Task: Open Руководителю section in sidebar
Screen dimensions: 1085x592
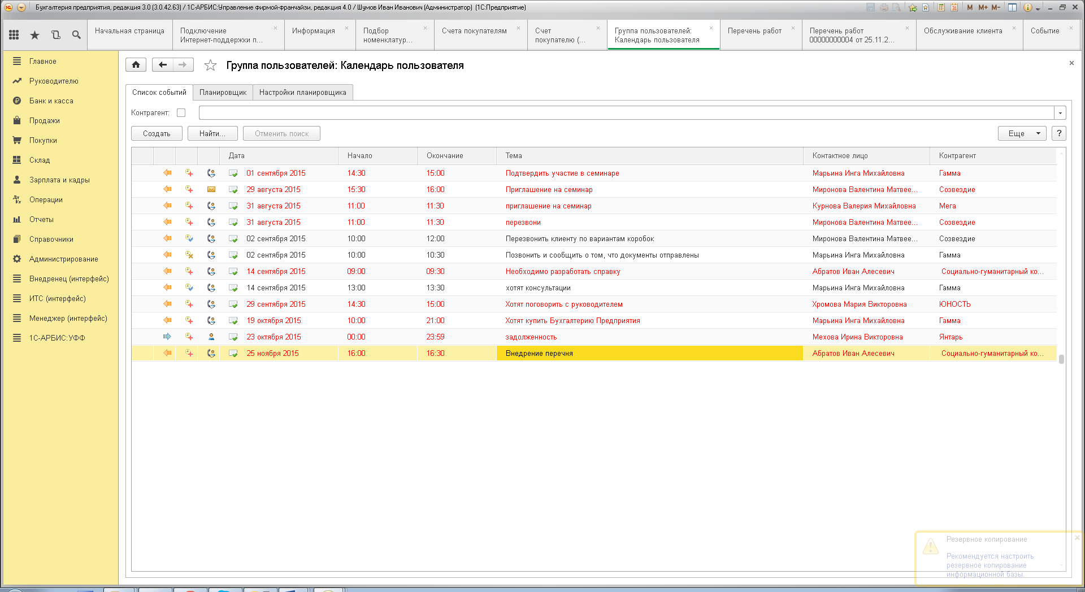Action: [54, 81]
